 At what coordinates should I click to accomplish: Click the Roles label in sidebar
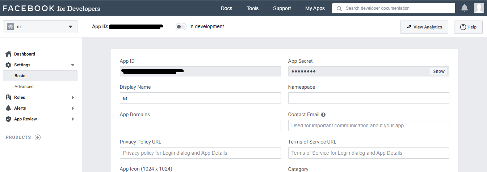(20, 97)
